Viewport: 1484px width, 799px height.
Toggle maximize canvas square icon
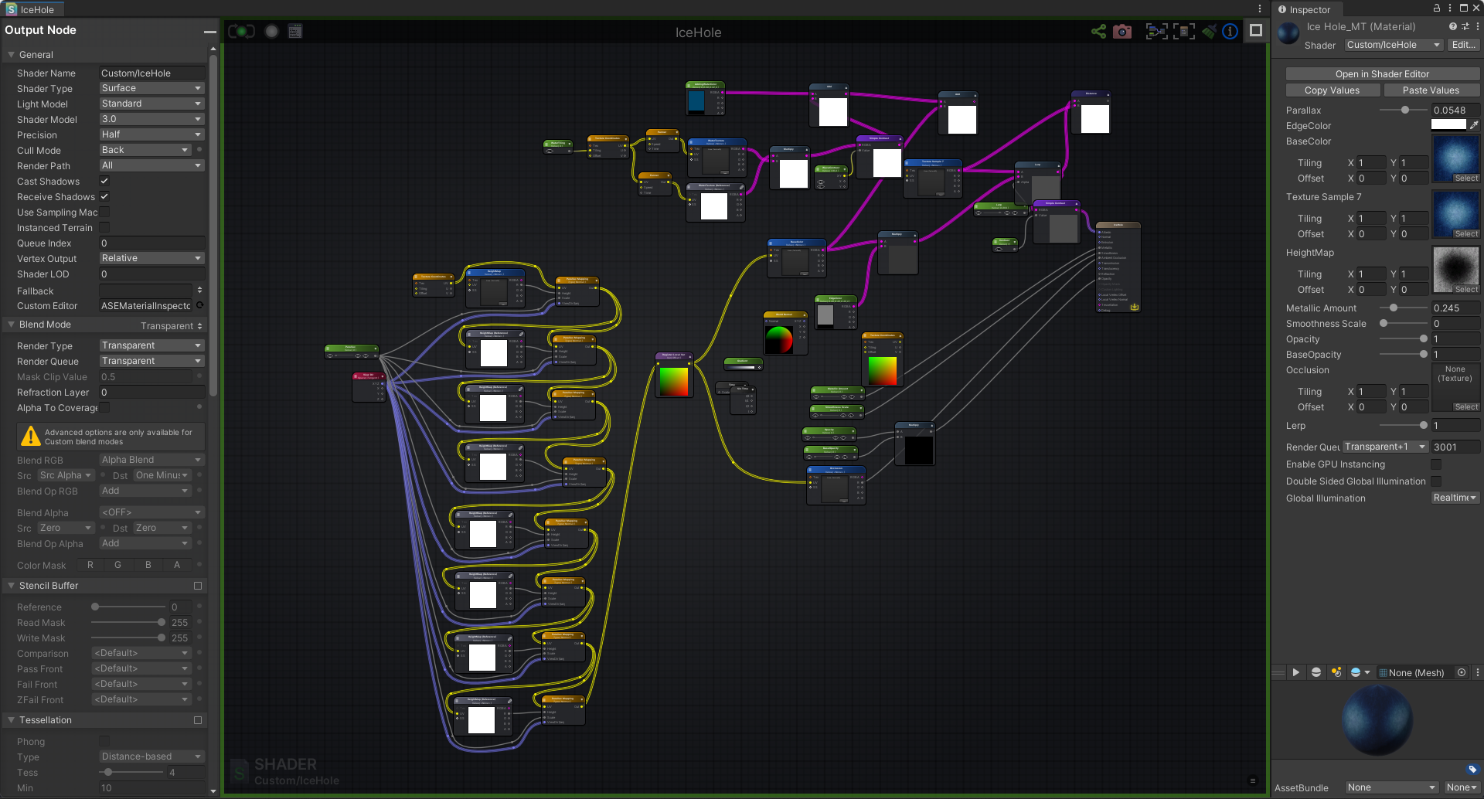(1256, 31)
